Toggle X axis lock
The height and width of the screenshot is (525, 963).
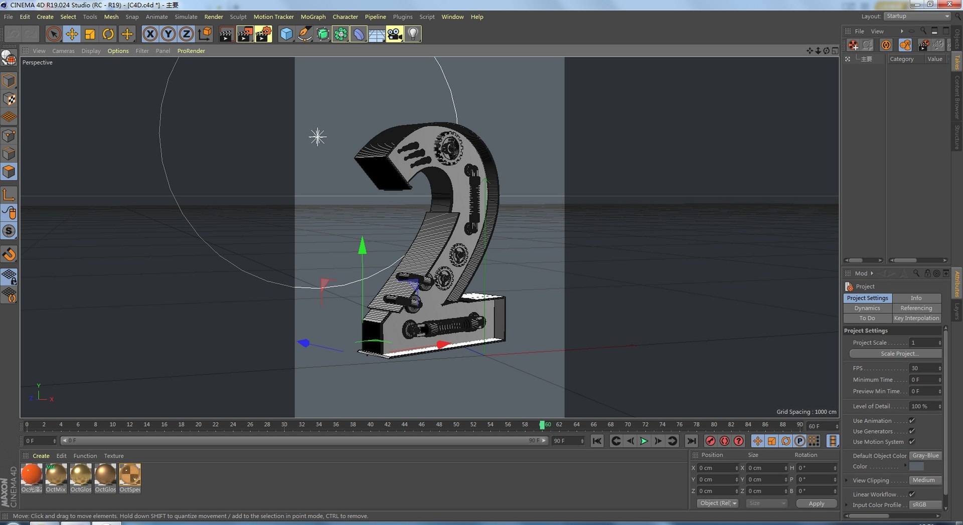pyautogui.click(x=150, y=34)
